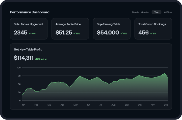Click the trend arrow icon beside 17%
182x120 pixels.
coord(122,34)
